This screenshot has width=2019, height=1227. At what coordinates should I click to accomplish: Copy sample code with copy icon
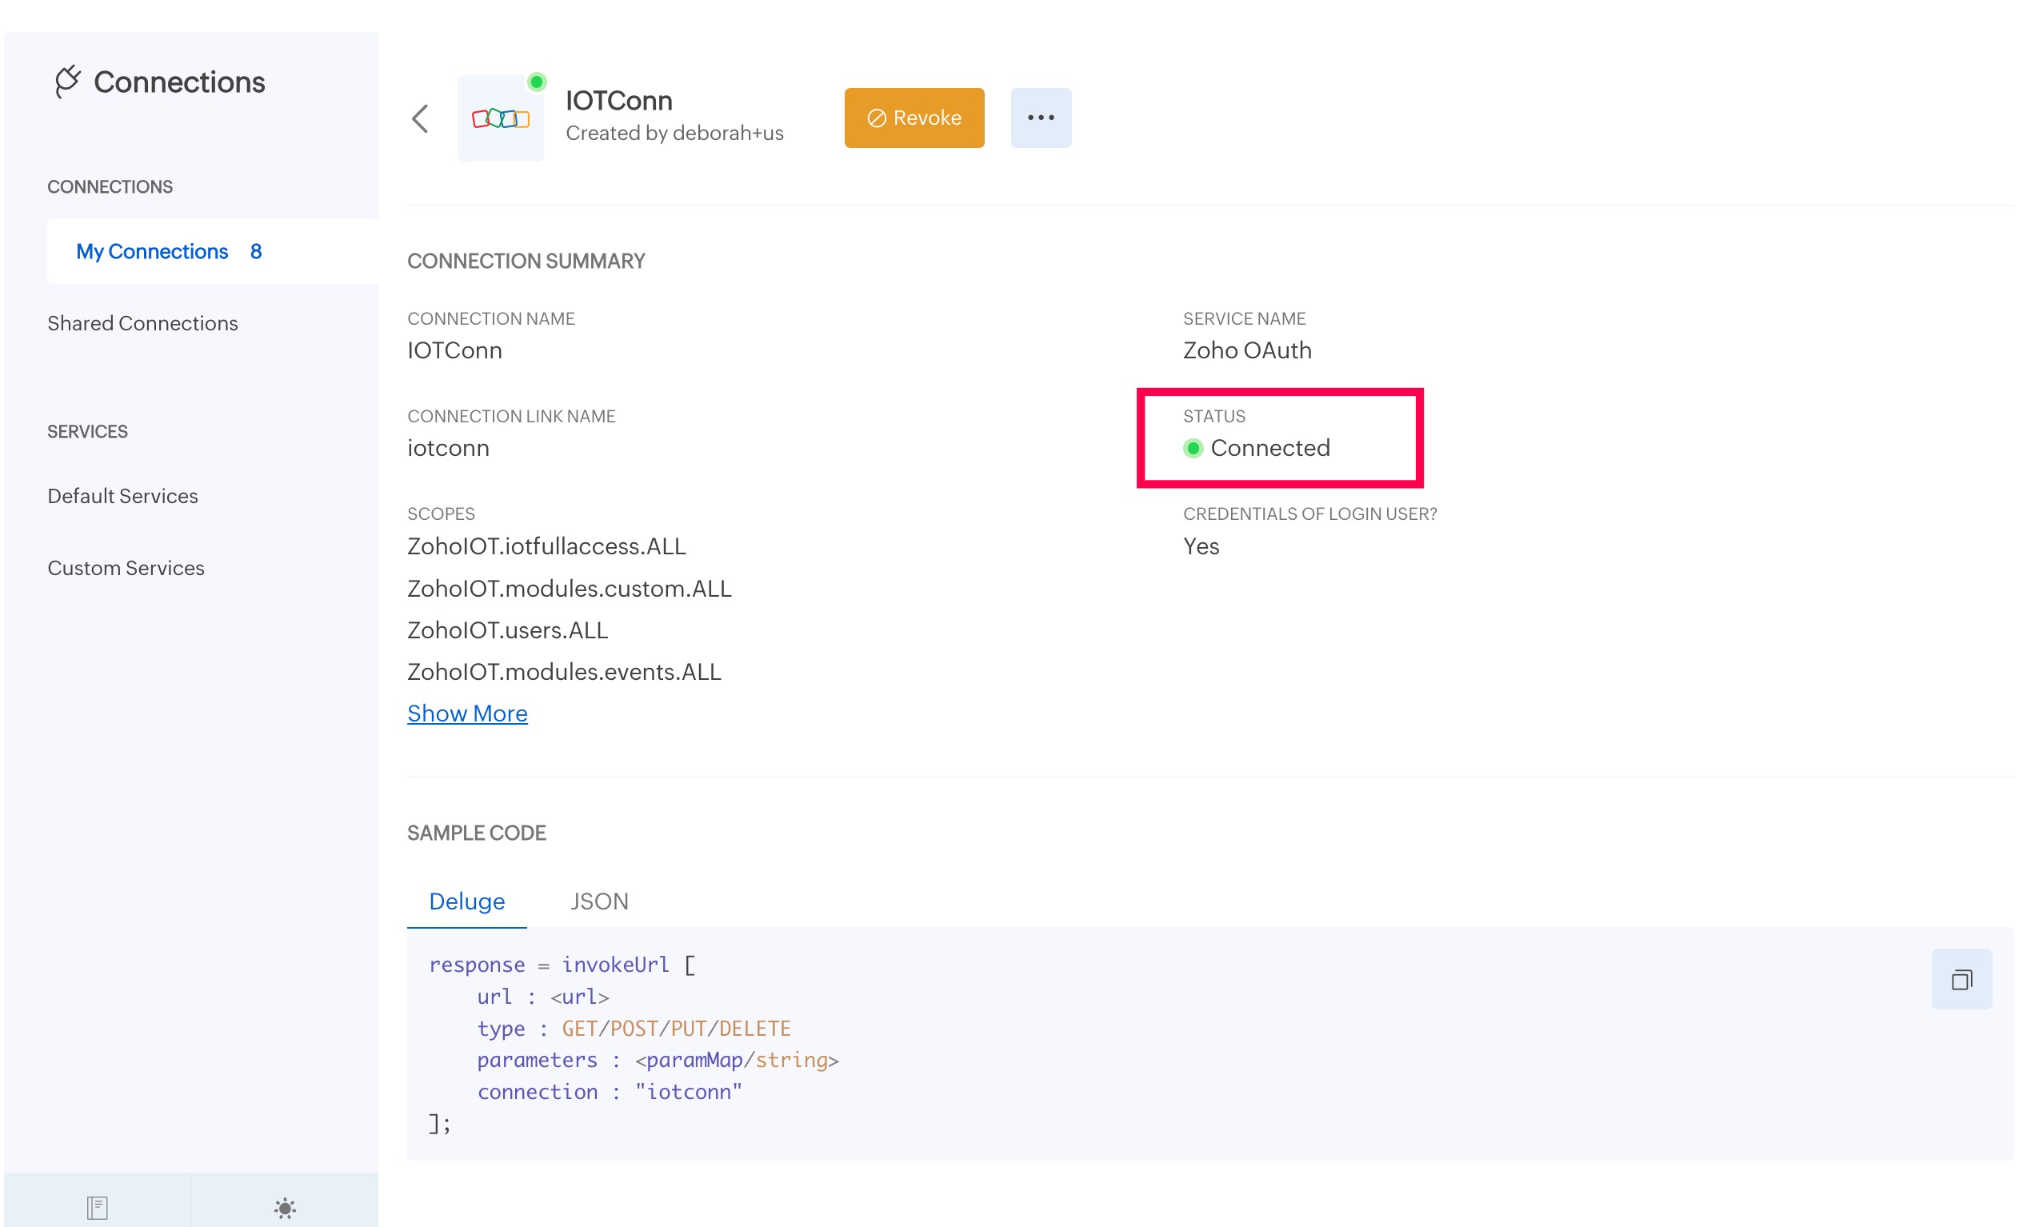[1961, 980]
